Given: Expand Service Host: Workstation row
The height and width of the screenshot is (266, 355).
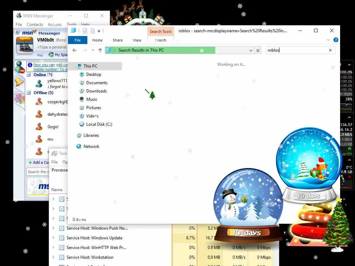Looking at the screenshot, I should tap(53, 257).
